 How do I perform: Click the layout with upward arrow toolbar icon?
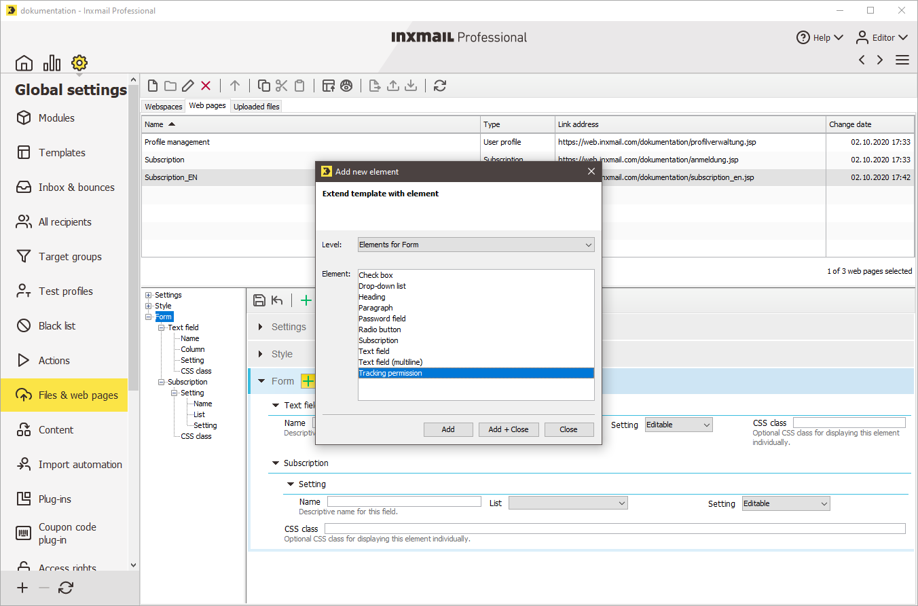(x=329, y=86)
